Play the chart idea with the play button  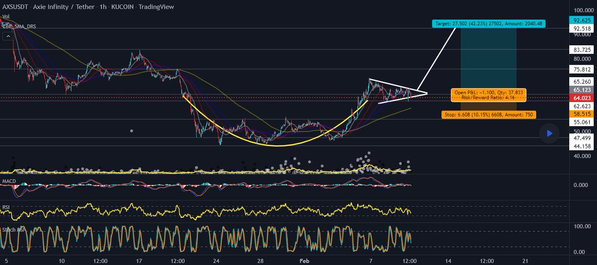pos(549,133)
